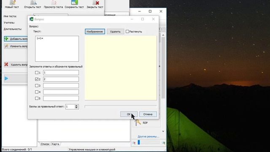Click the Баллы за правильный ответ value field
This screenshot has height=152, width=270.
click(70, 107)
